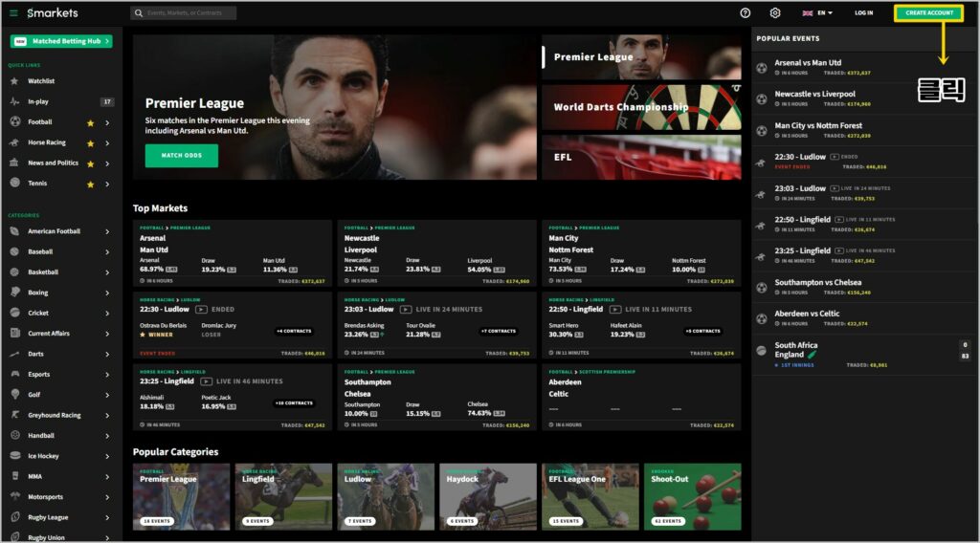Screen dimensions: 980x543
Task: Click the Football ball icon in Quick Links
Action: pyautogui.click(x=15, y=121)
